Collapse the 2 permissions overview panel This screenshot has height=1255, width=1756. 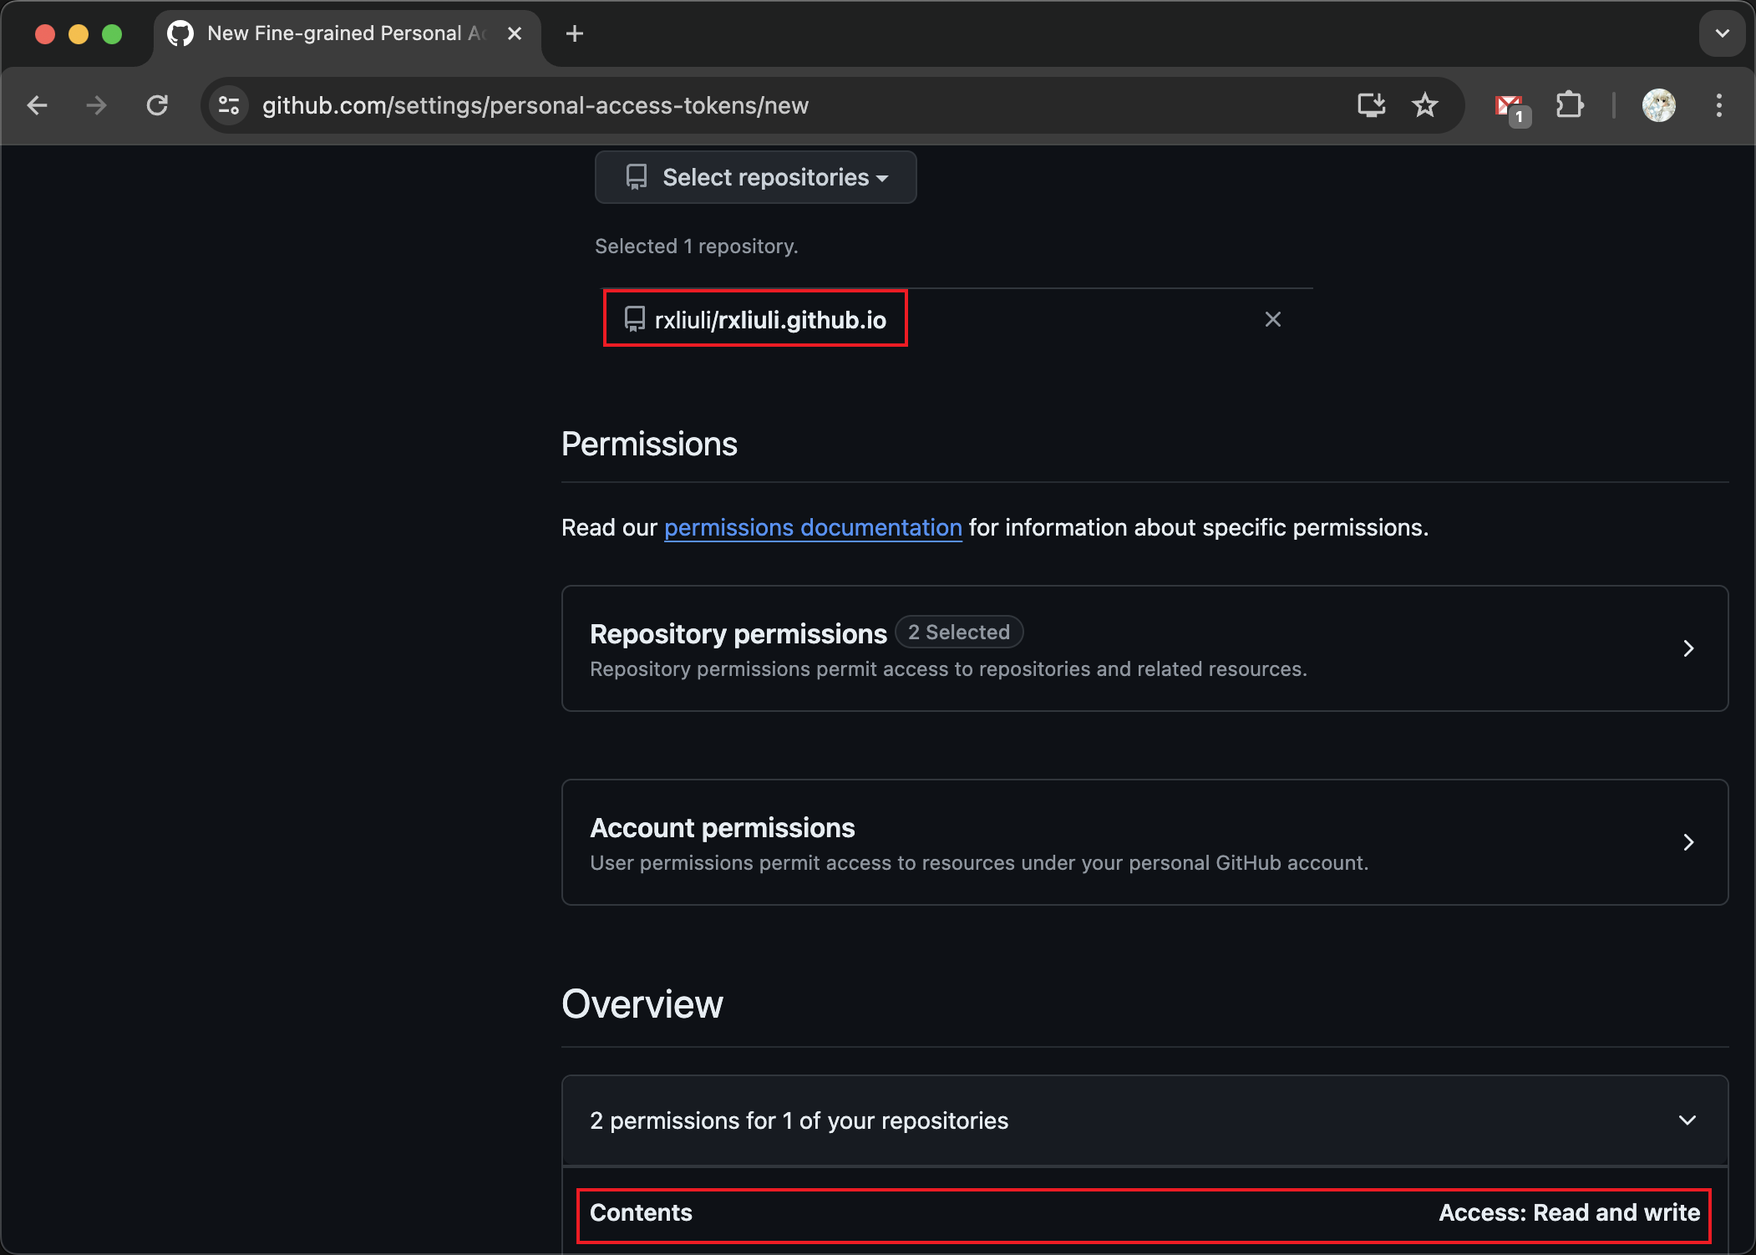pos(1687,1120)
